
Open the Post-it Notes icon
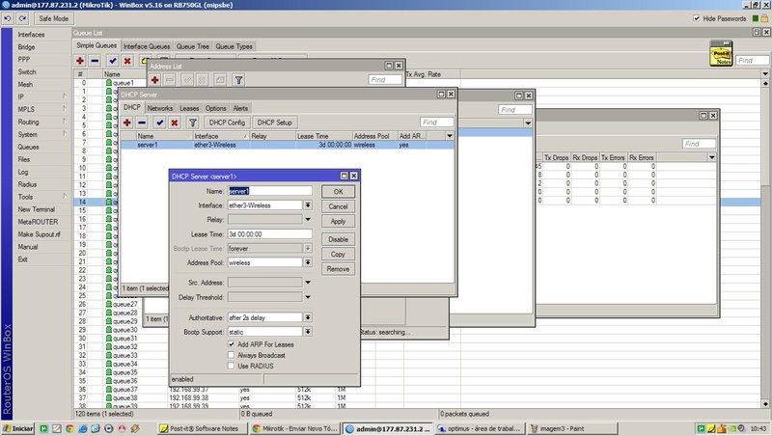pos(719,54)
